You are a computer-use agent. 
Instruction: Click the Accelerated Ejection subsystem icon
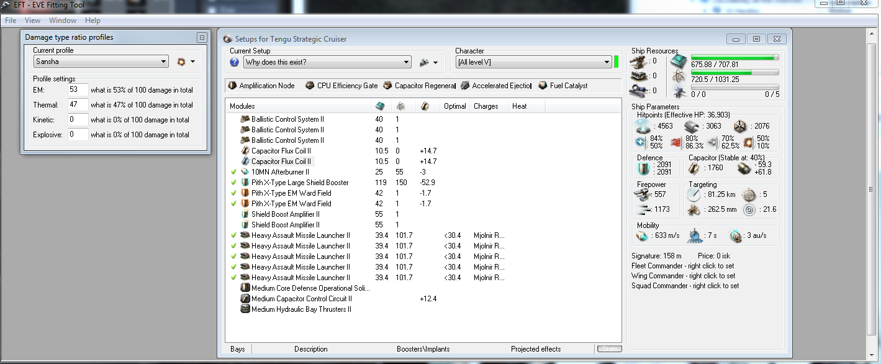tap(465, 86)
